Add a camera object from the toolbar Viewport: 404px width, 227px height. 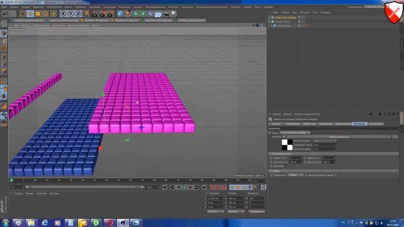tap(166, 13)
